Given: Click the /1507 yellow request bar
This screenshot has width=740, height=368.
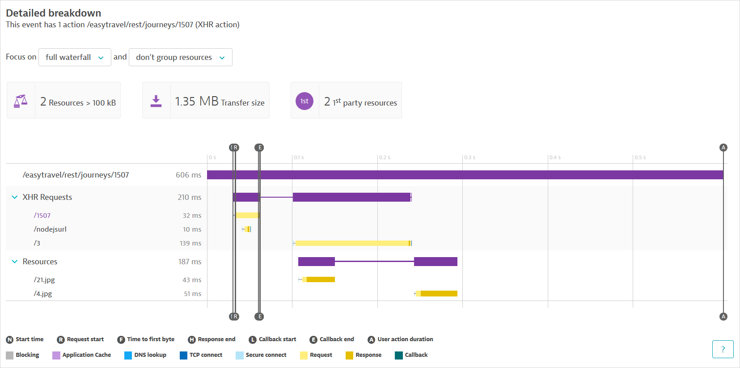Looking at the screenshot, I should [x=247, y=216].
